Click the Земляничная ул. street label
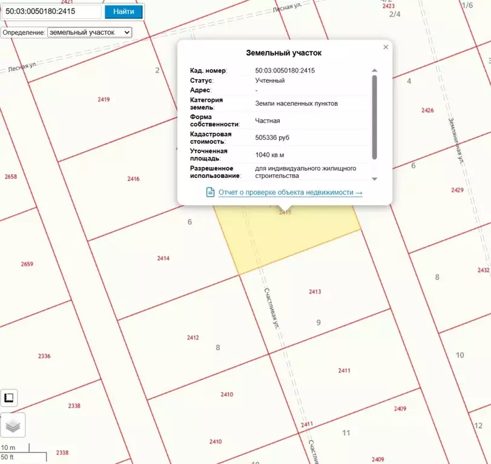The height and width of the screenshot is (464, 491). [x=456, y=141]
